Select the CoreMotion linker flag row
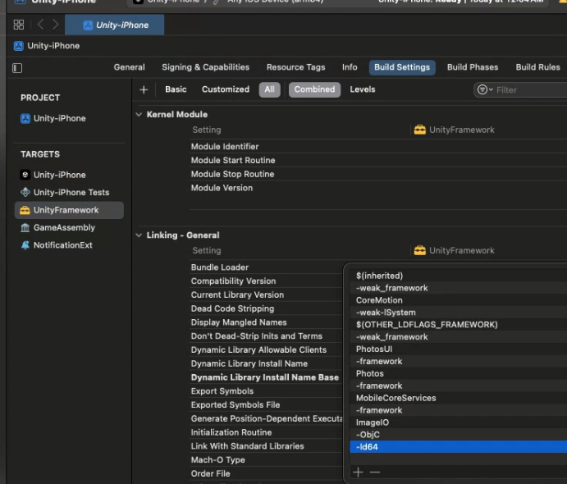Image resolution: width=567 pixels, height=484 pixels. [458, 300]
